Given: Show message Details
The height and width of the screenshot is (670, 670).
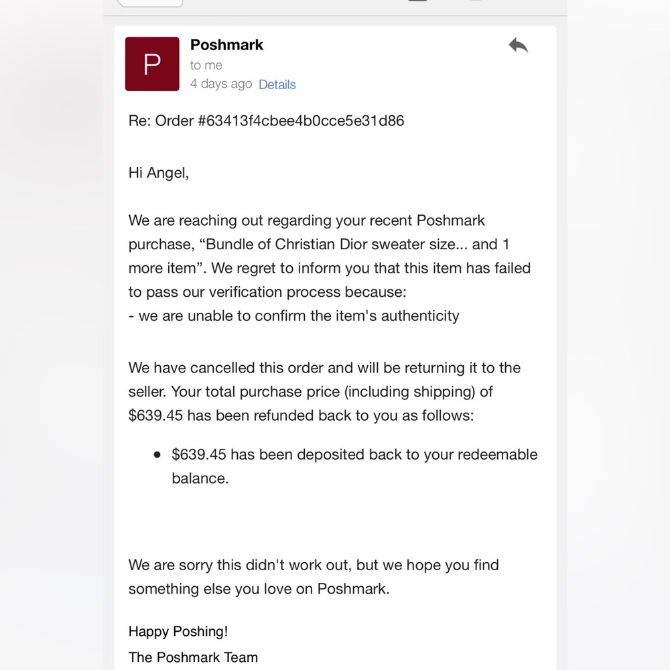Looking at the screenshot, I should [x=277, y=84].
